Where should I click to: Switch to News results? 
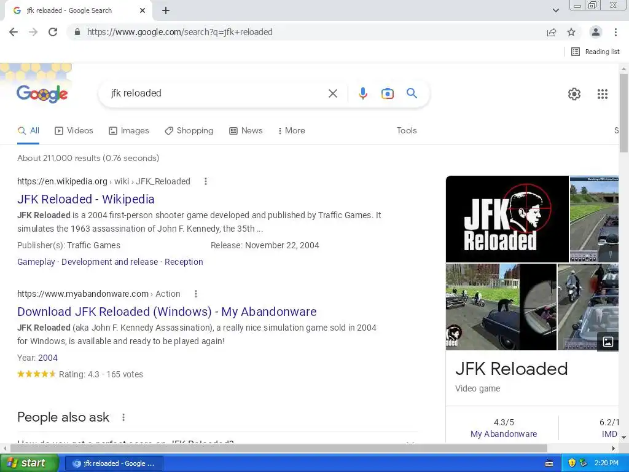point(246,131)
